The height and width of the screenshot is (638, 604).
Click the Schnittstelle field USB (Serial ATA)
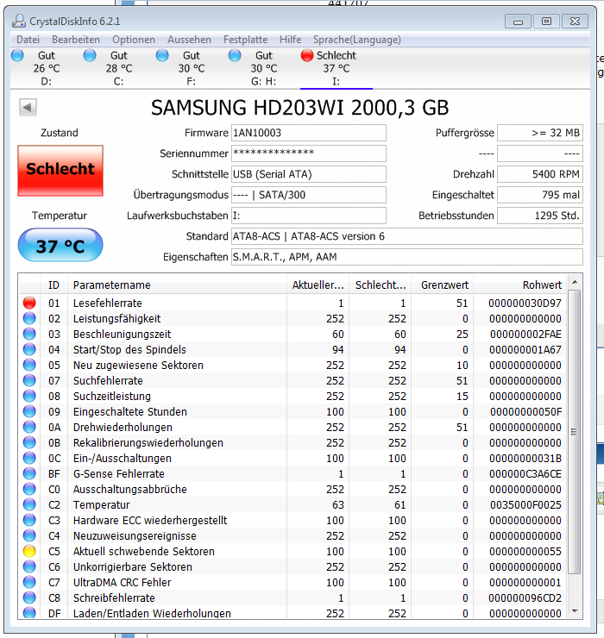tap(309, 174)
